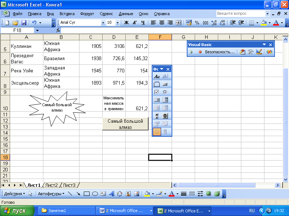Open the Формат menu
The width and height of the screenshot is (289, 216).
pyautogui.click(x=87, y=14)
